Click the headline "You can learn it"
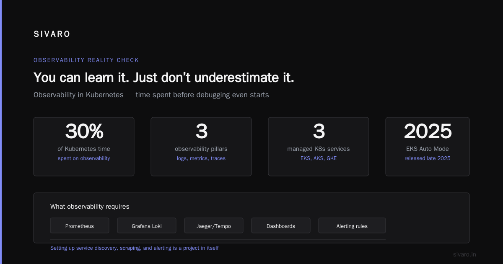This screenshot has height=264, width=503. [164, 78]
